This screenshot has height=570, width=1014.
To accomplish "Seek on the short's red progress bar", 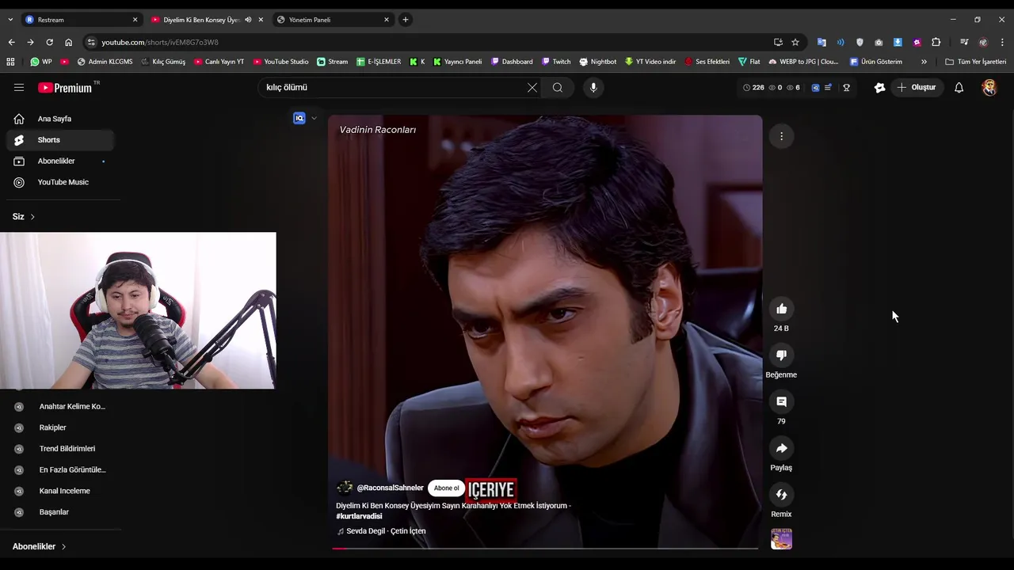I will click(x=545, y=548).
